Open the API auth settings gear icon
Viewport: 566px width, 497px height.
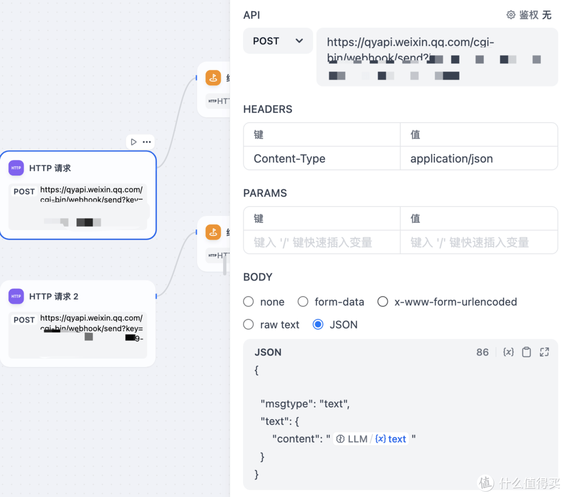tap(511, 15)
